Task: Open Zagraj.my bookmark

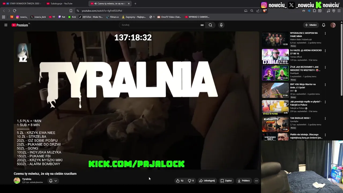Action: point(134,17)
